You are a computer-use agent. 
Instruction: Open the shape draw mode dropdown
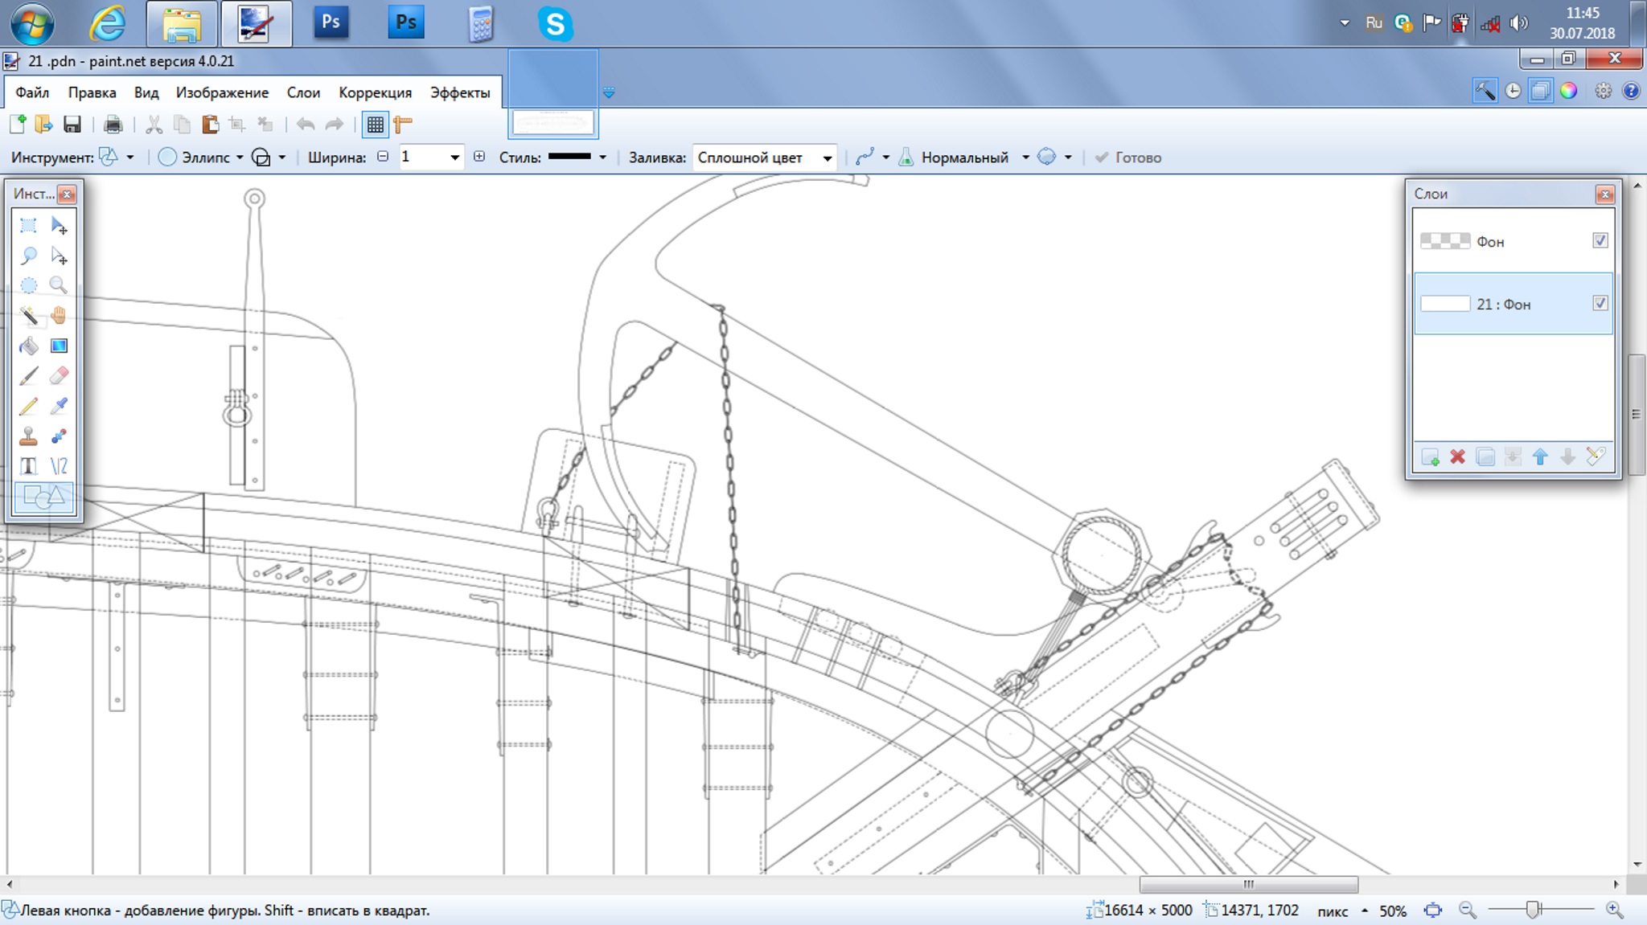coord(269,157)
